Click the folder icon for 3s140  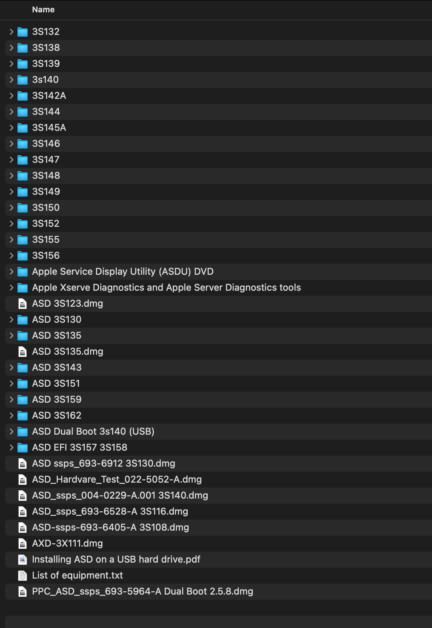click(x=23, y=80)
